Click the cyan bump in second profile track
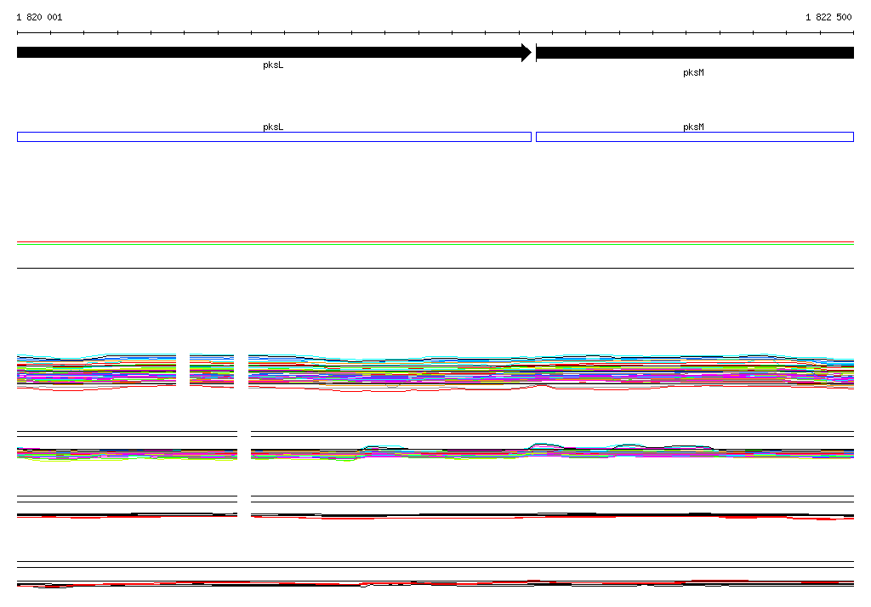 384,447
